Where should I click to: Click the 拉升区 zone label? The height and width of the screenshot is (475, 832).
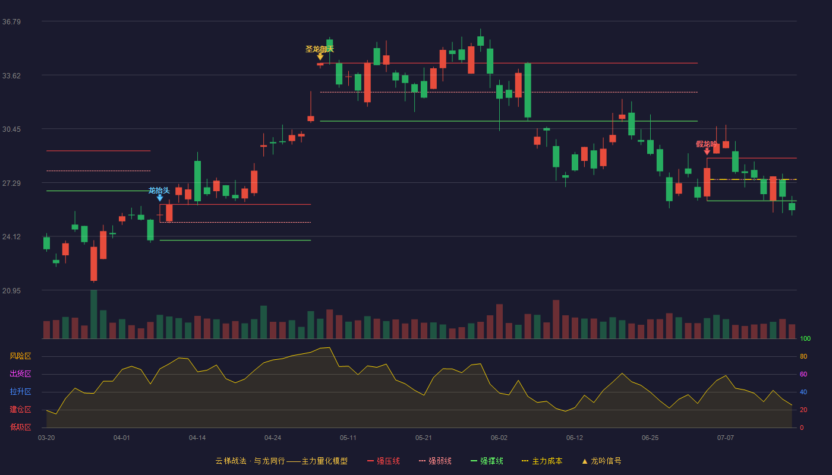(x=20, y=392)
